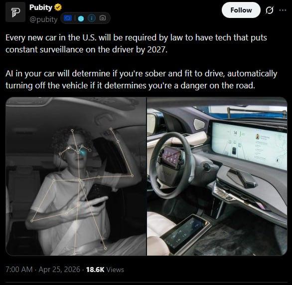This screenshot has height=285, width=292.
Task: Click the 7:00 AM Apr 25 timestamp
Action: click(x=43, y=270)
